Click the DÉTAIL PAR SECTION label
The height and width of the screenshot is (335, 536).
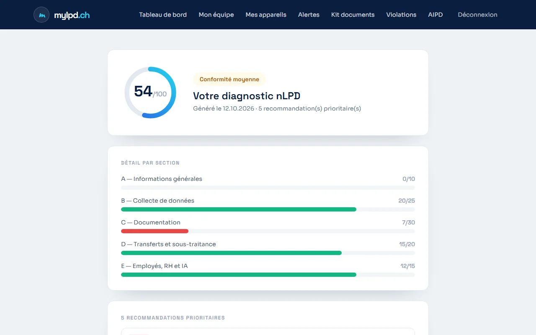[x=150, y=163]
